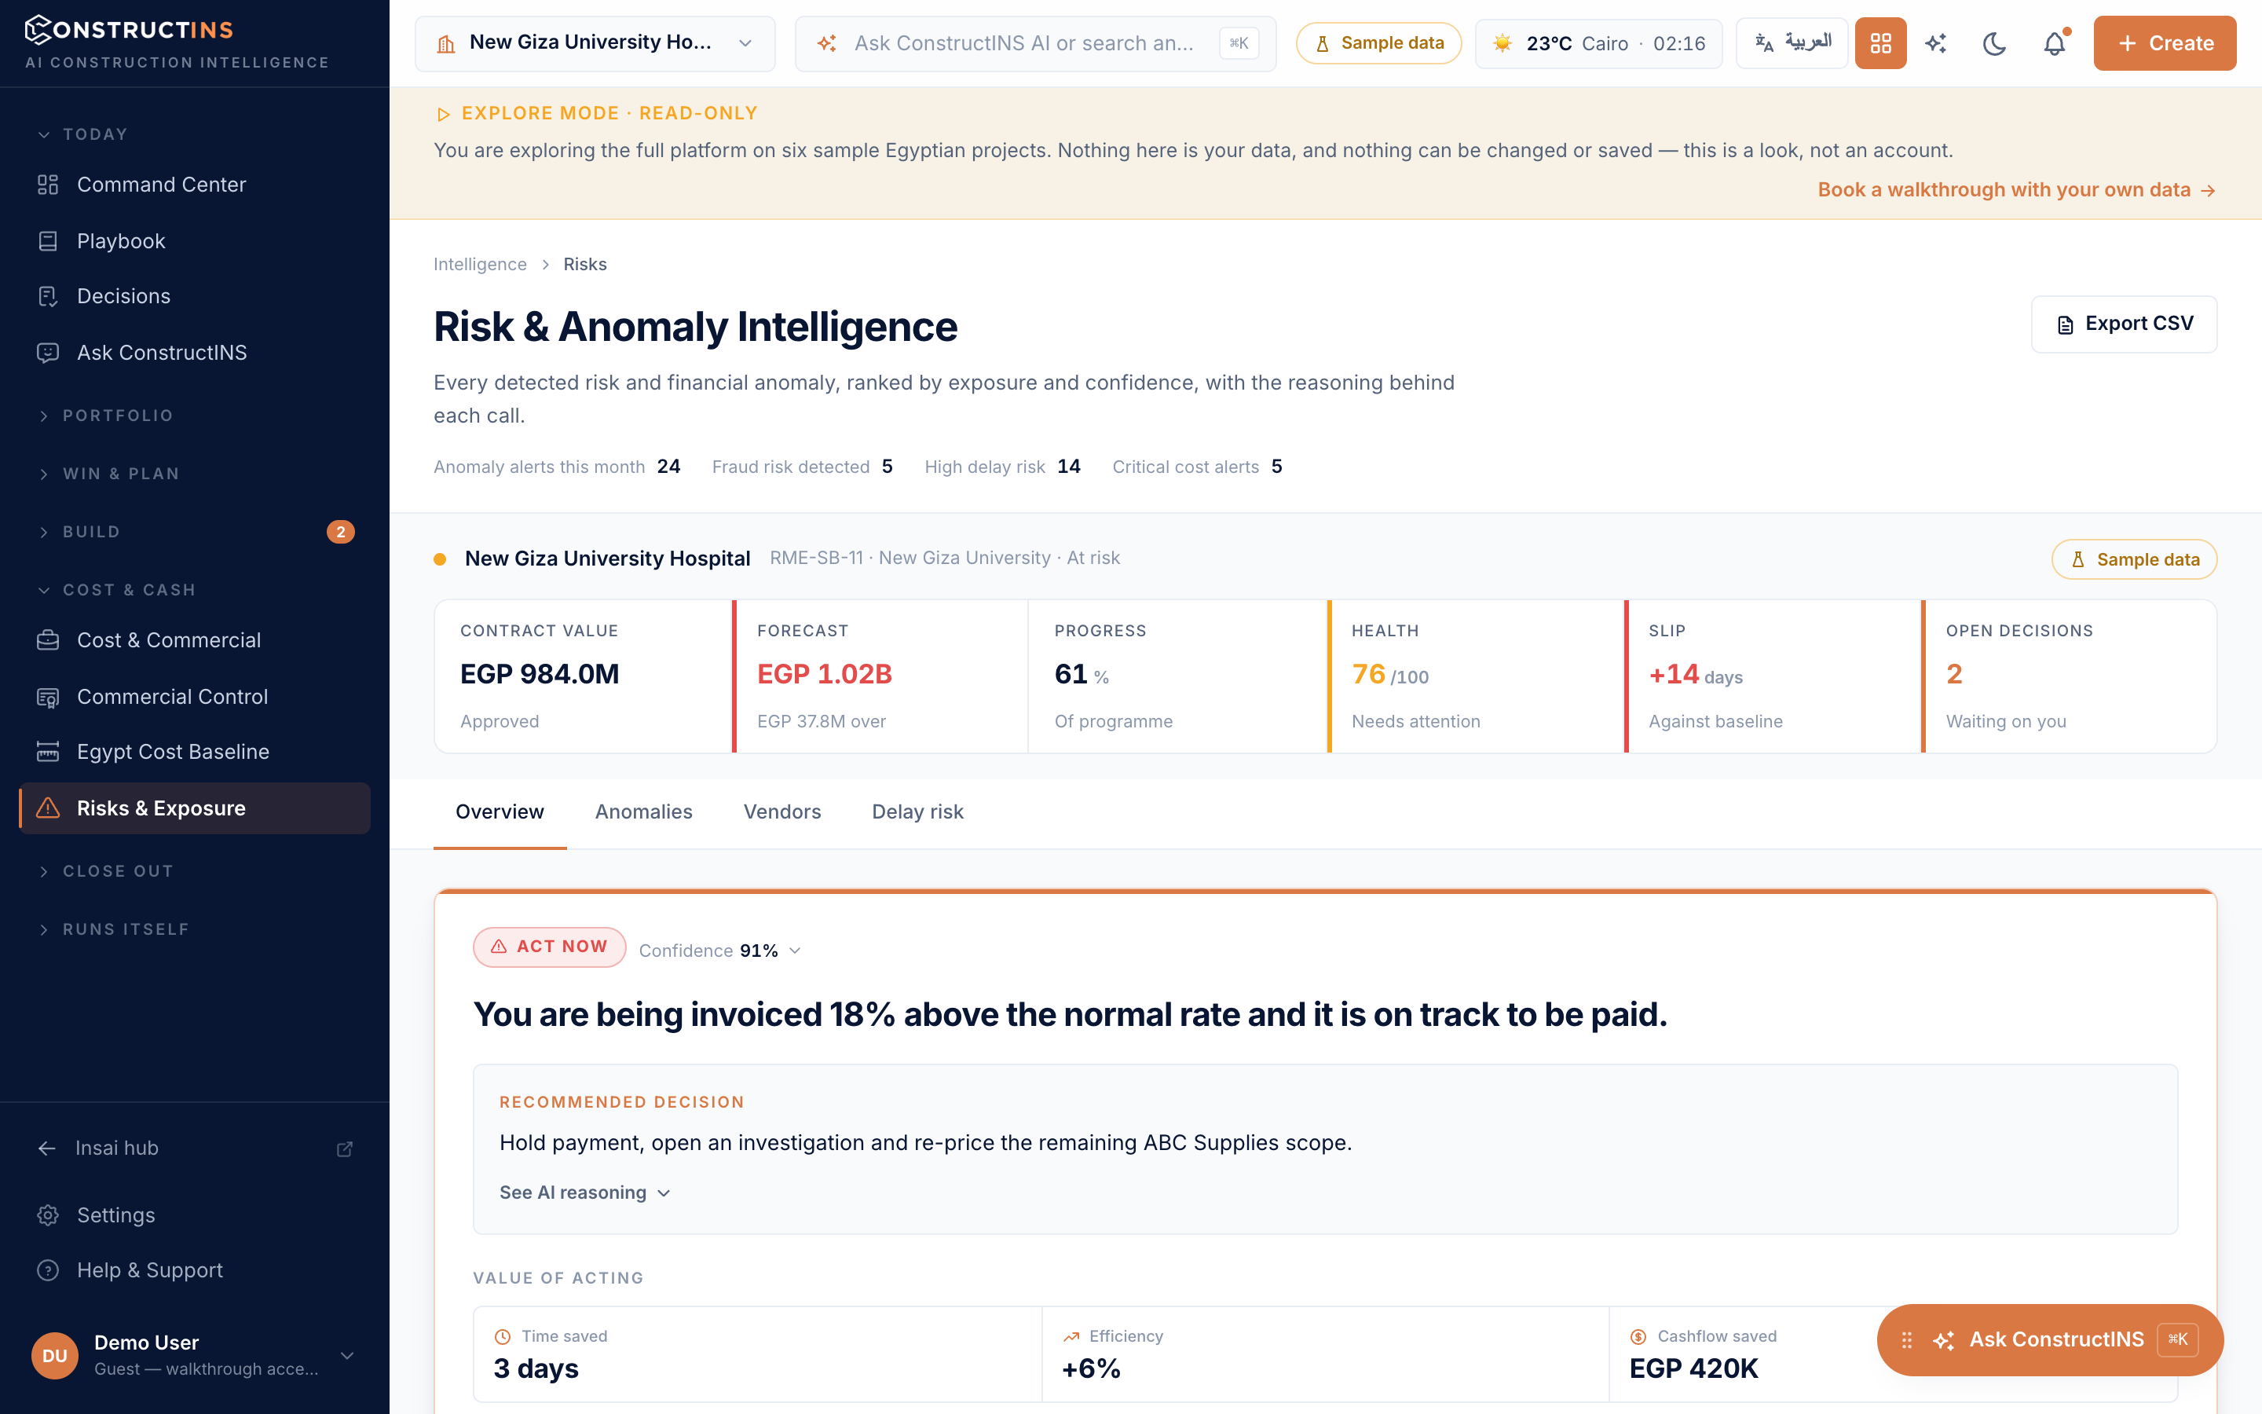Image resolution: width=2262 pixels, height=1414 pixels.
Task: Collapse the TODAY sidebar section
Action: 195,134
